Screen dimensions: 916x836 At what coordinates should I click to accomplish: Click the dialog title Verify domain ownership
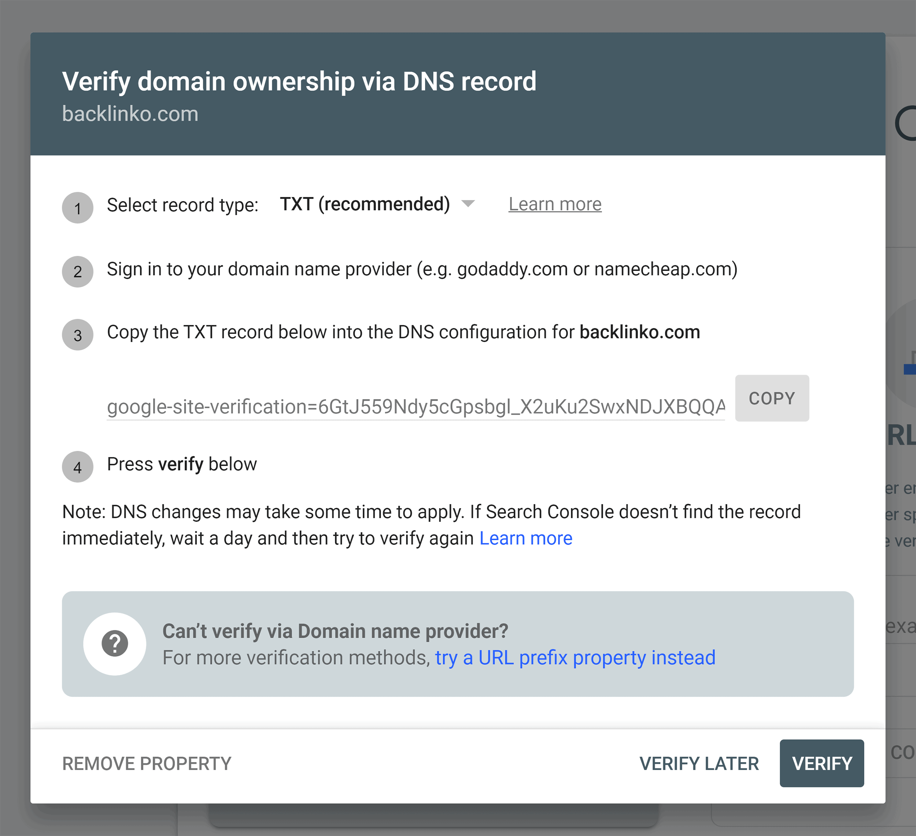pyautogui.click(x=299, y=82)
